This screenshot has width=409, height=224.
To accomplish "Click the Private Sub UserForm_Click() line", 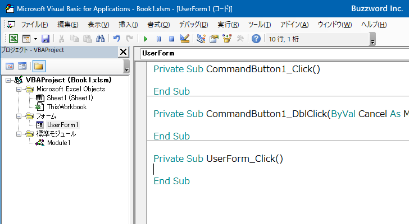I will pyautogui.click(x=218, y=158).
